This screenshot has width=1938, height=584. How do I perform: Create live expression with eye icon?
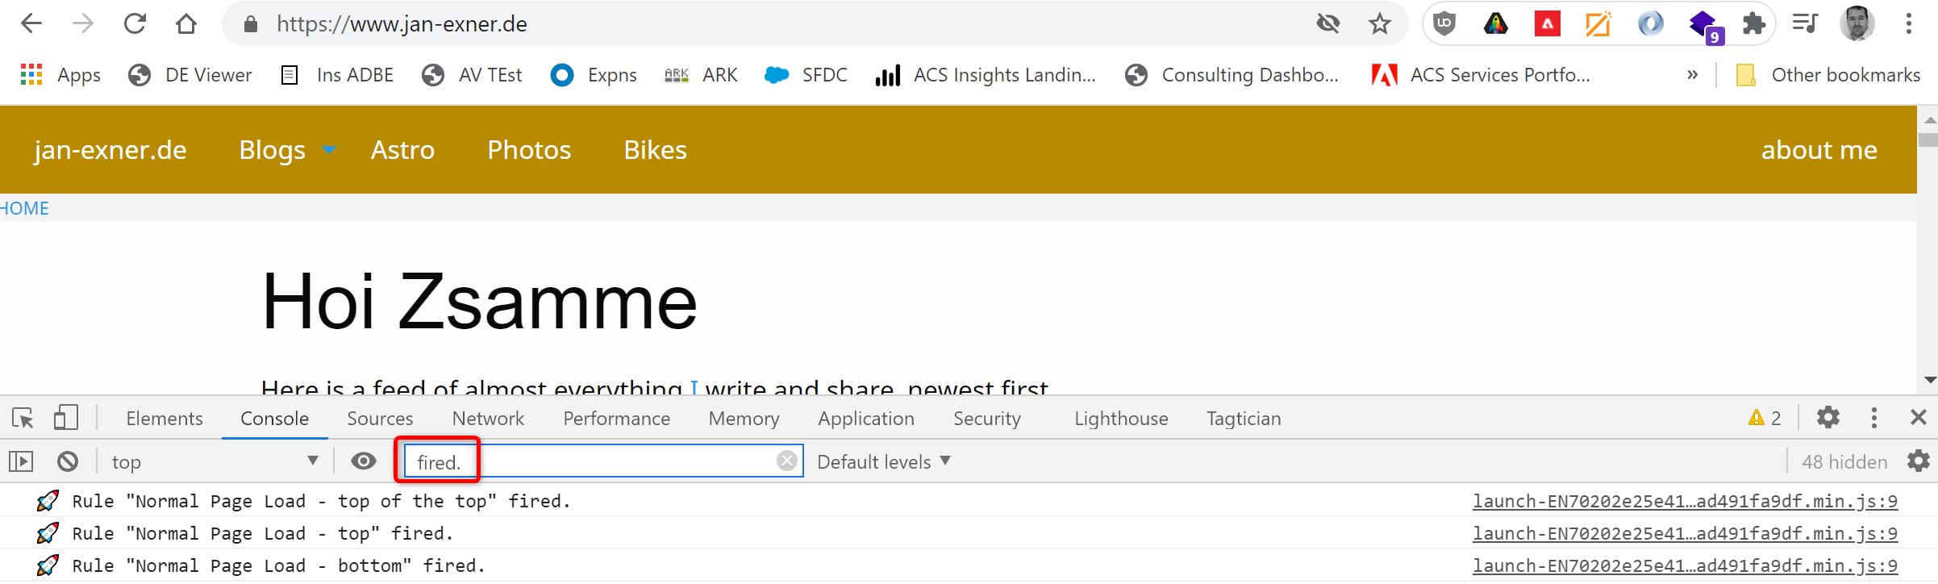coord(364,461)
